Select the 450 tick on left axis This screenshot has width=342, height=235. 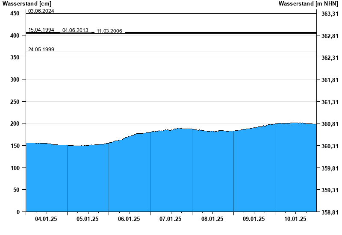[x=15, y=14]
